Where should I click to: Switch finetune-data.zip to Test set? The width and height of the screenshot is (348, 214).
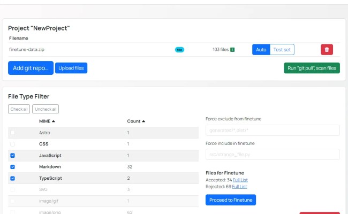pyautogui.click(x=282, y=49)
